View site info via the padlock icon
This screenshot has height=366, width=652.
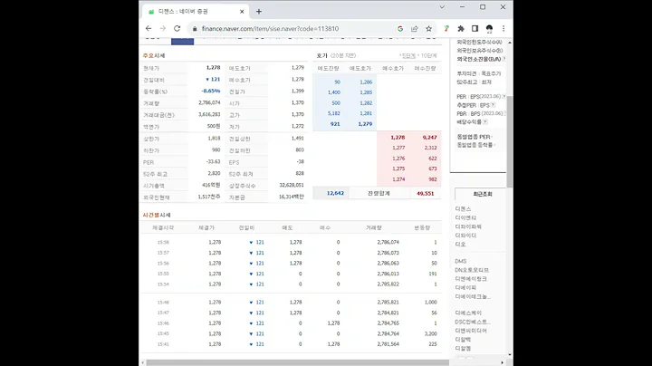coord(194,29)
